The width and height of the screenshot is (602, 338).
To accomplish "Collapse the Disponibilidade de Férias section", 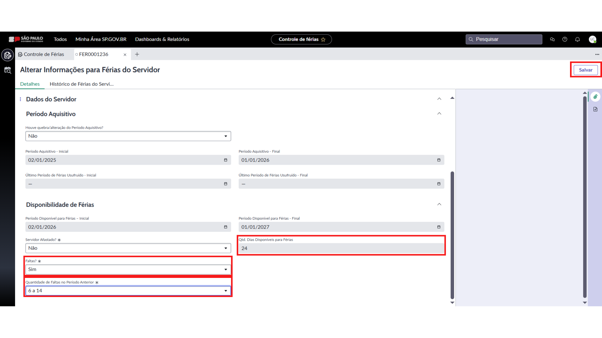I will tap(439, 204).
